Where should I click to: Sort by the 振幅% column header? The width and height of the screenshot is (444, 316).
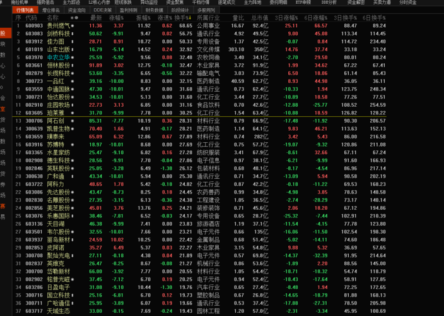pyautogui.click(x=143, y=18)
